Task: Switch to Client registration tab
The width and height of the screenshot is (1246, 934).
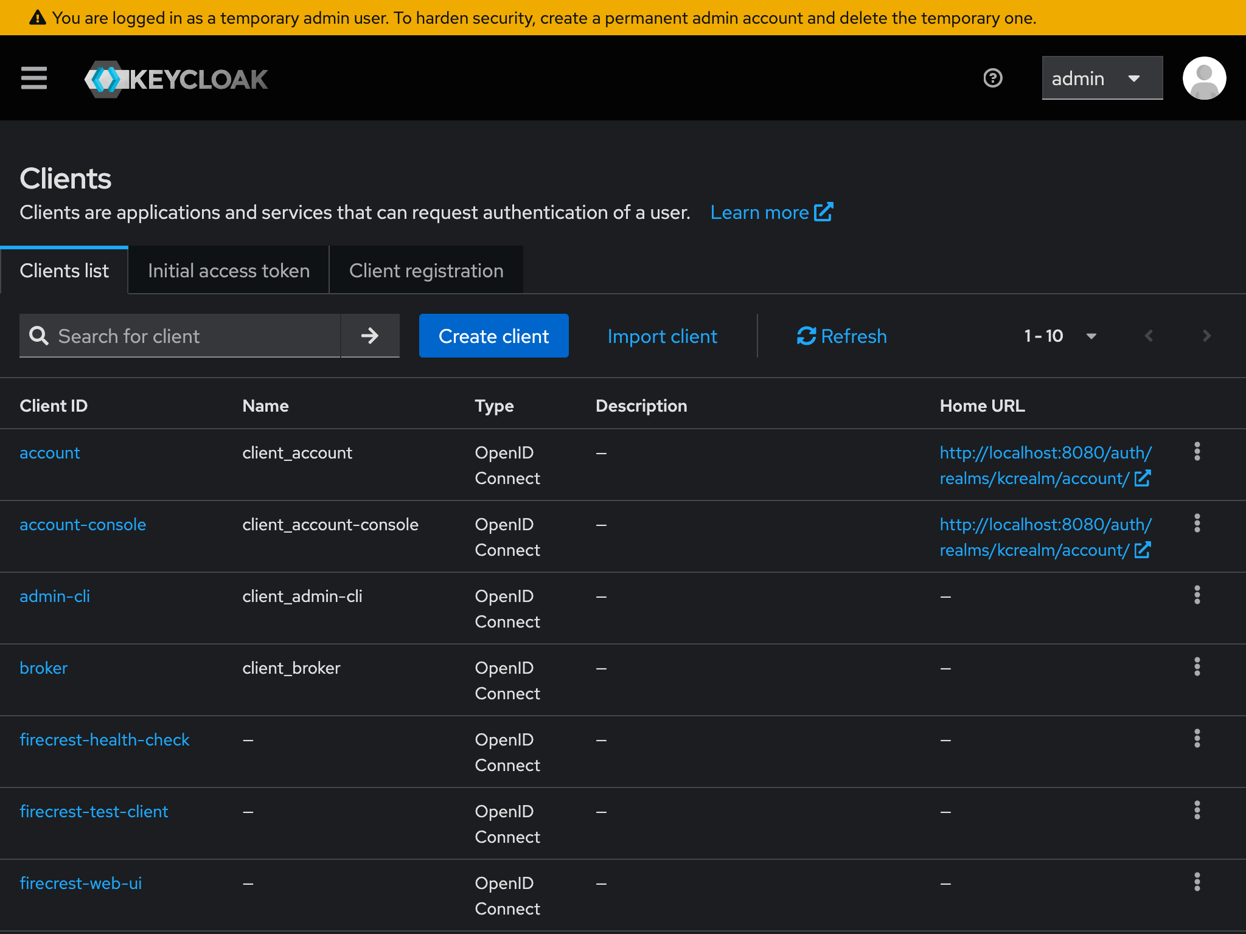Action: pyautogui.click(x=426, y=271)
